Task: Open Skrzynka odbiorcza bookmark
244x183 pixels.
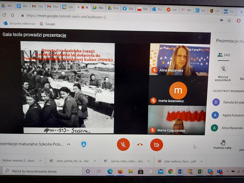Action: 19,24
